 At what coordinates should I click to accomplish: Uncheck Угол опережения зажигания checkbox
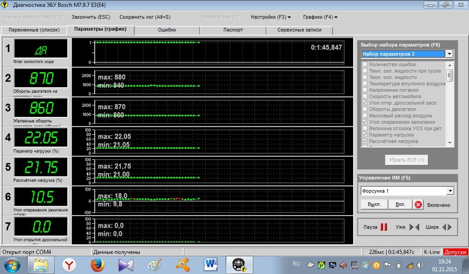[364, 122]
